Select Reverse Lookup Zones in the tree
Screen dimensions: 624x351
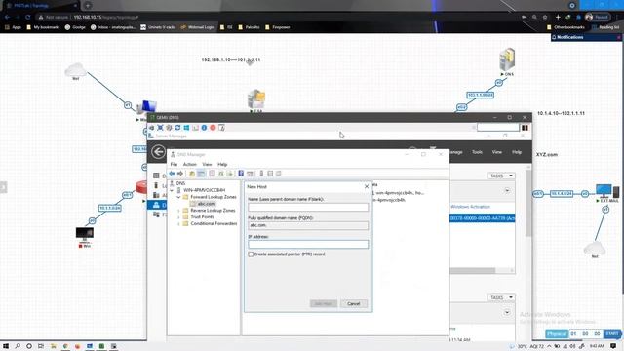(213, 211)
